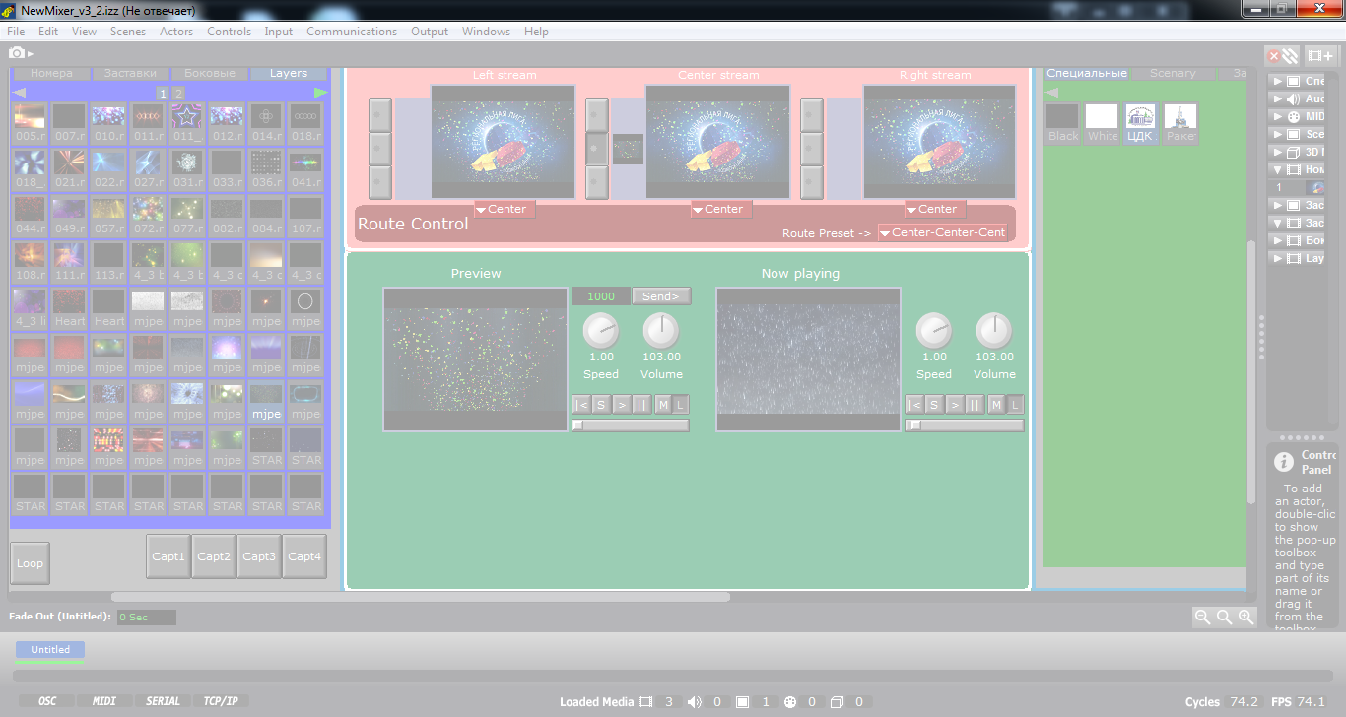Click the Capt1 button

coord(168,556)
